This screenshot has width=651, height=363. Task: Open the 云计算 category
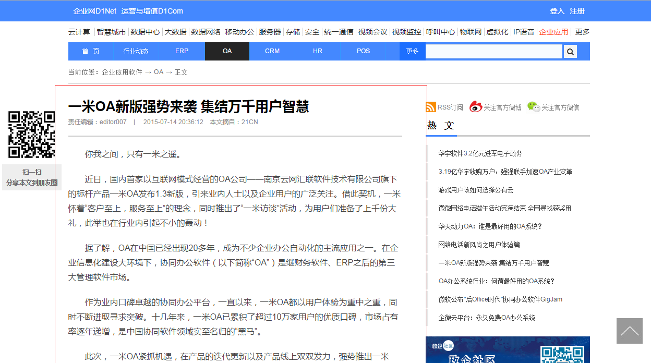point(79,32)
